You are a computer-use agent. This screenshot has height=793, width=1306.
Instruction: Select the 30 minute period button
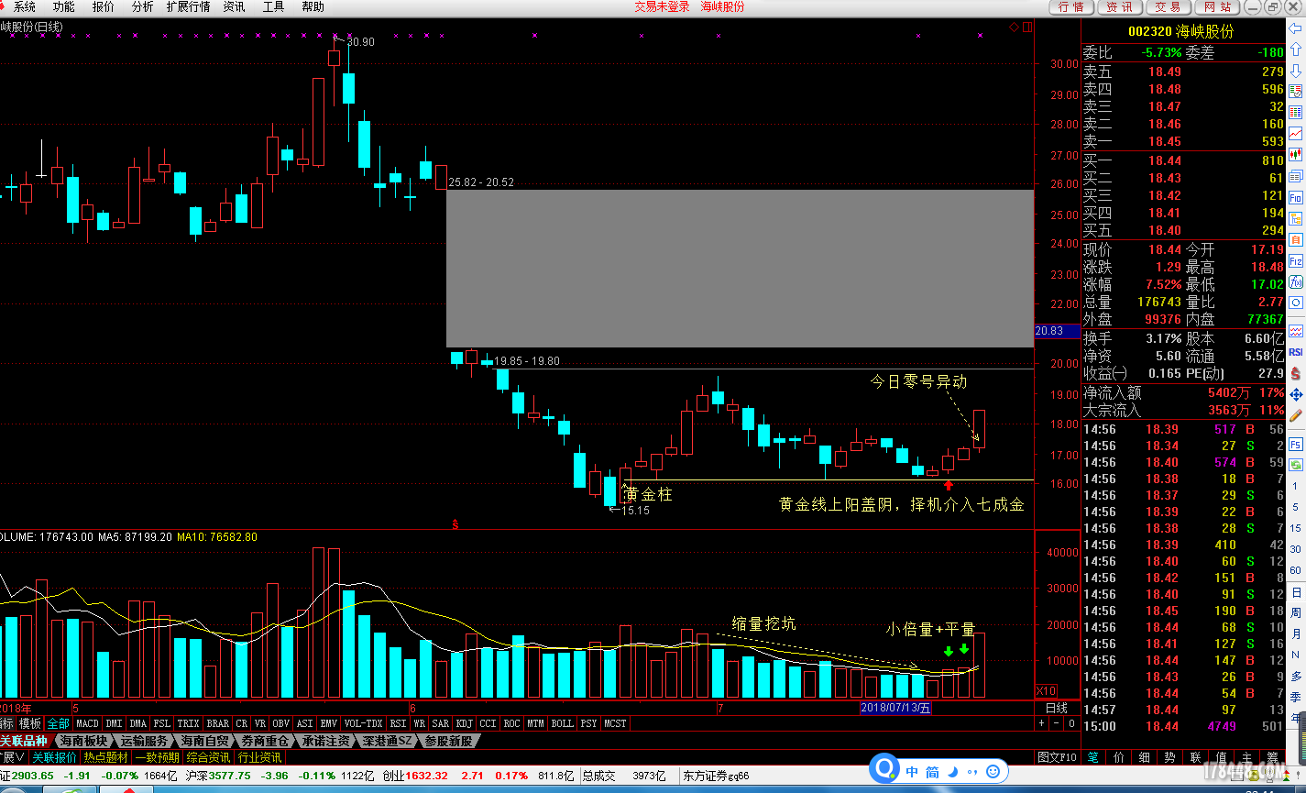click(1295, 549)
